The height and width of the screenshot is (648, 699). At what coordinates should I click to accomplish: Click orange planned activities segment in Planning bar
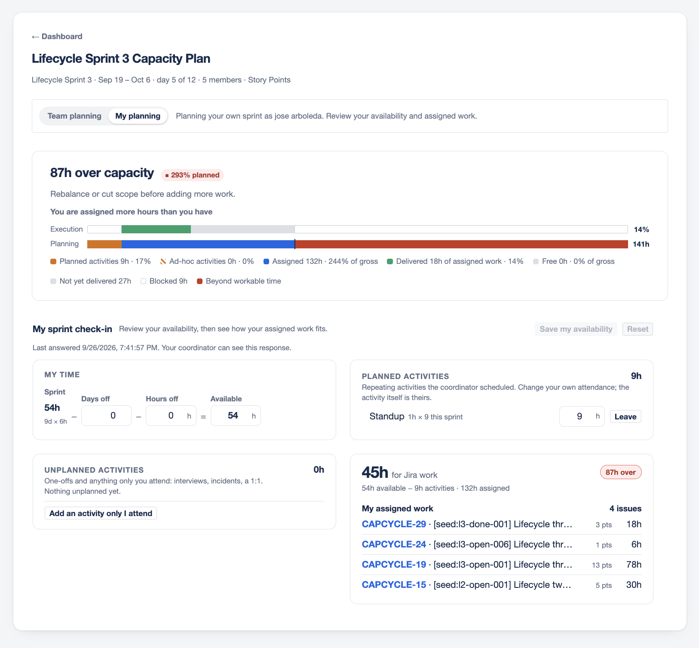coord(104,244)
